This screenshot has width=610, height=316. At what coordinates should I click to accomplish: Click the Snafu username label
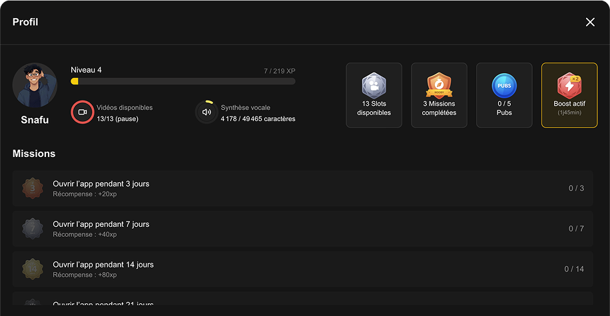pos(35,120)
